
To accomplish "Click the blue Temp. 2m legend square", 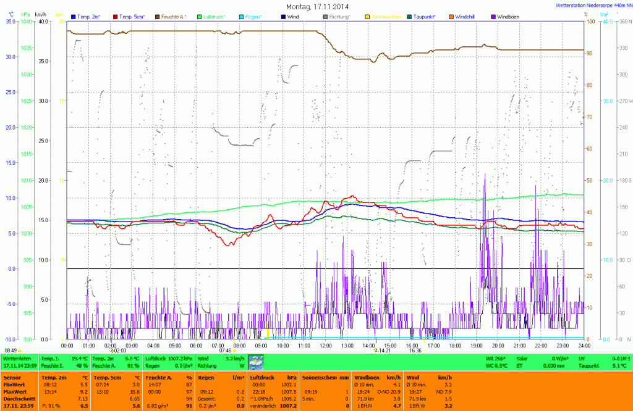I will [74, 16].
